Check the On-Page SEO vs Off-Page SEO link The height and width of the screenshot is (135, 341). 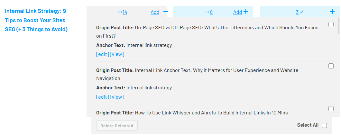pos(331,24)
